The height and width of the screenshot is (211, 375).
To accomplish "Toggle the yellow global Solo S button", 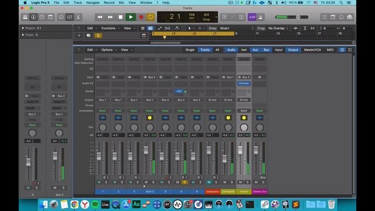I will [98, 35].
